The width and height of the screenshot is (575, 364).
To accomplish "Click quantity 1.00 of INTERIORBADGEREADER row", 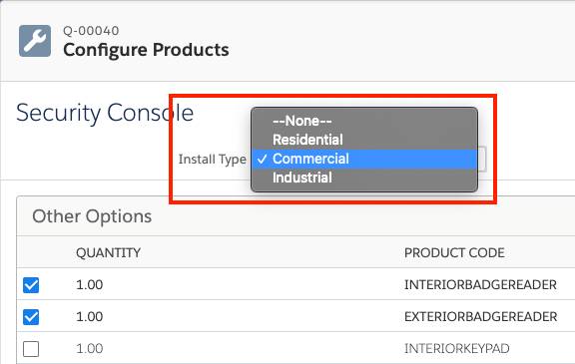I will (90, 284).
